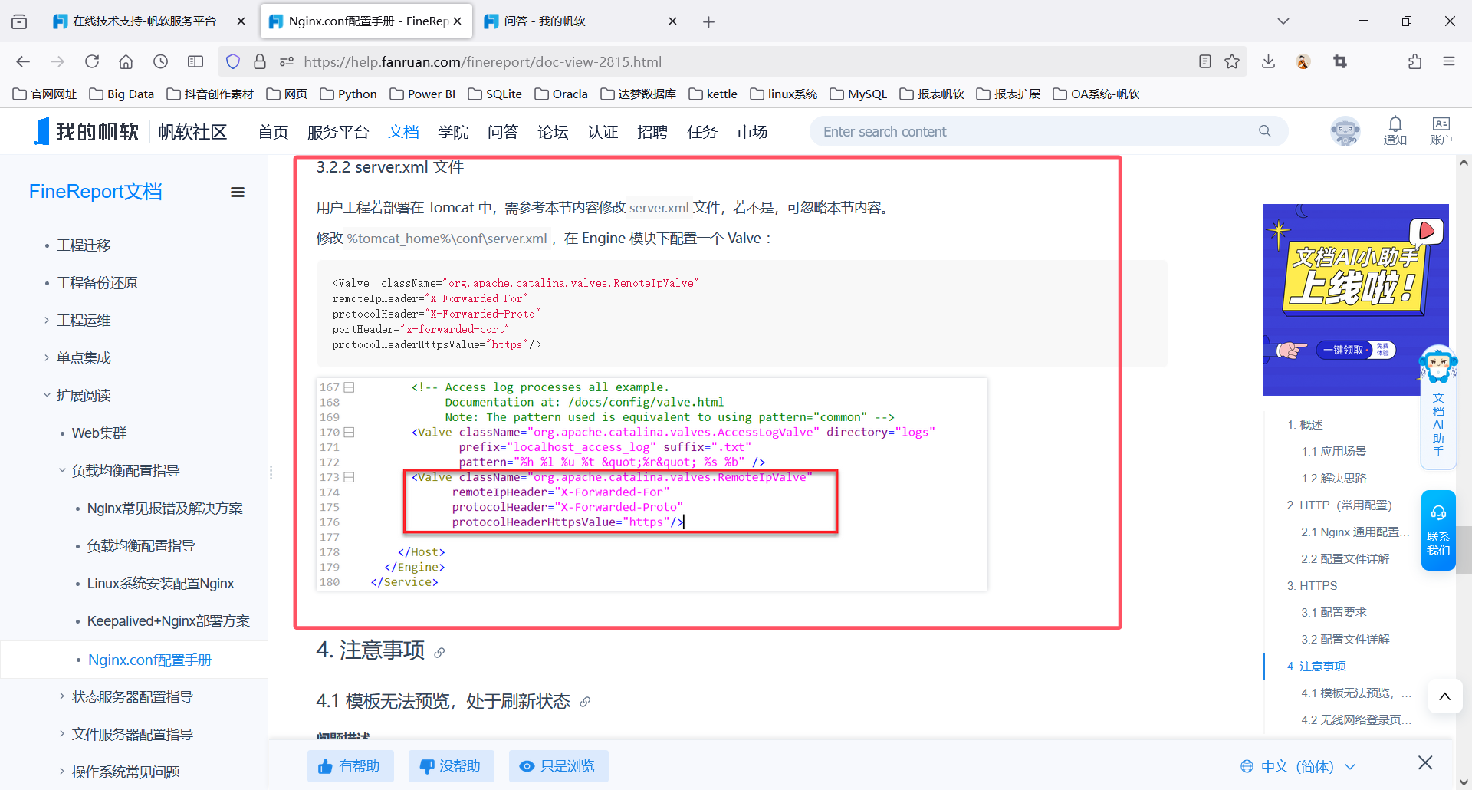
Task: Show list of all open tabs
Action: [x=1283, y=21]
